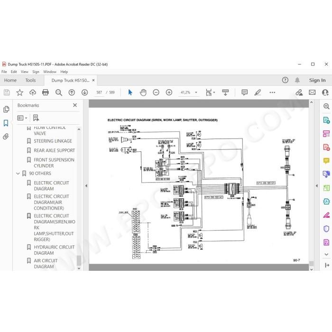Close the Bookmarks panel
Image resolution: width=332 pixels, height=332 pixels.
pyautogui.click(x=75, y=105)
